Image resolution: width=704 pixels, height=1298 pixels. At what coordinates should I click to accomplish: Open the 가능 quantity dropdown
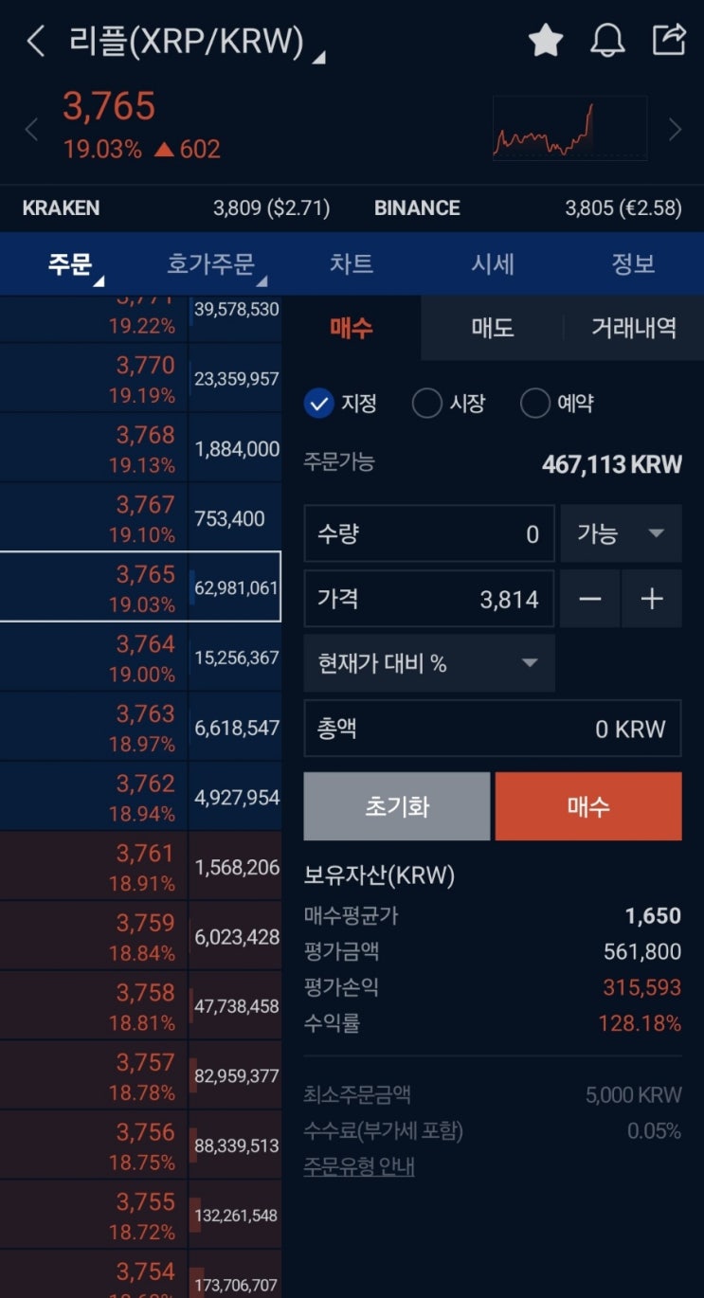pyautogui.click(x=621, y=534)
